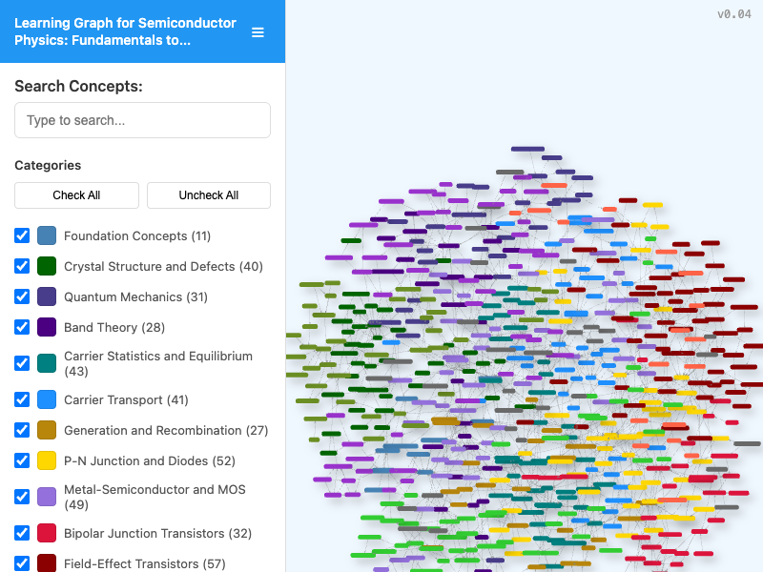This screenshot has width=763, height=572.
Task: Click Bipolar Junction Transistors (32) label
Action: [x=157, y=533]
